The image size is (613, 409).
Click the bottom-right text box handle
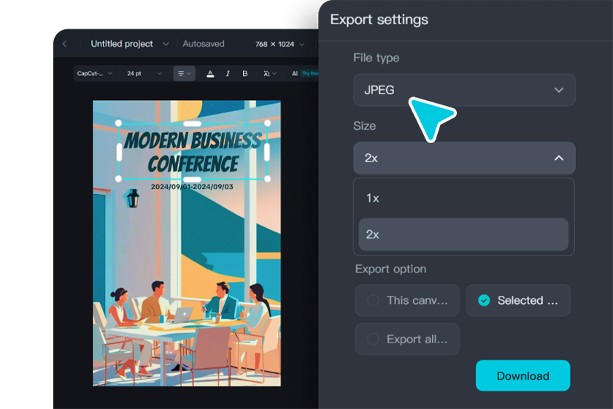pyautogui.click(x=267, y=179)
